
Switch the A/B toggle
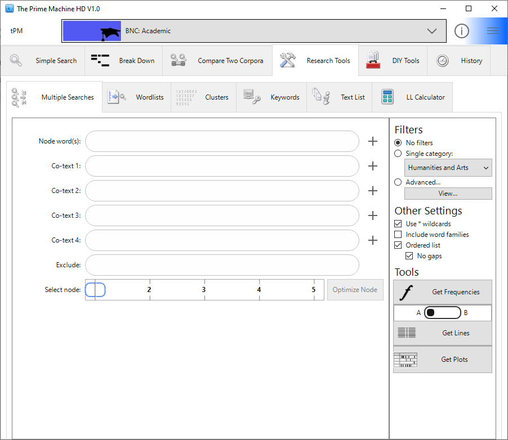click(442, 312)
